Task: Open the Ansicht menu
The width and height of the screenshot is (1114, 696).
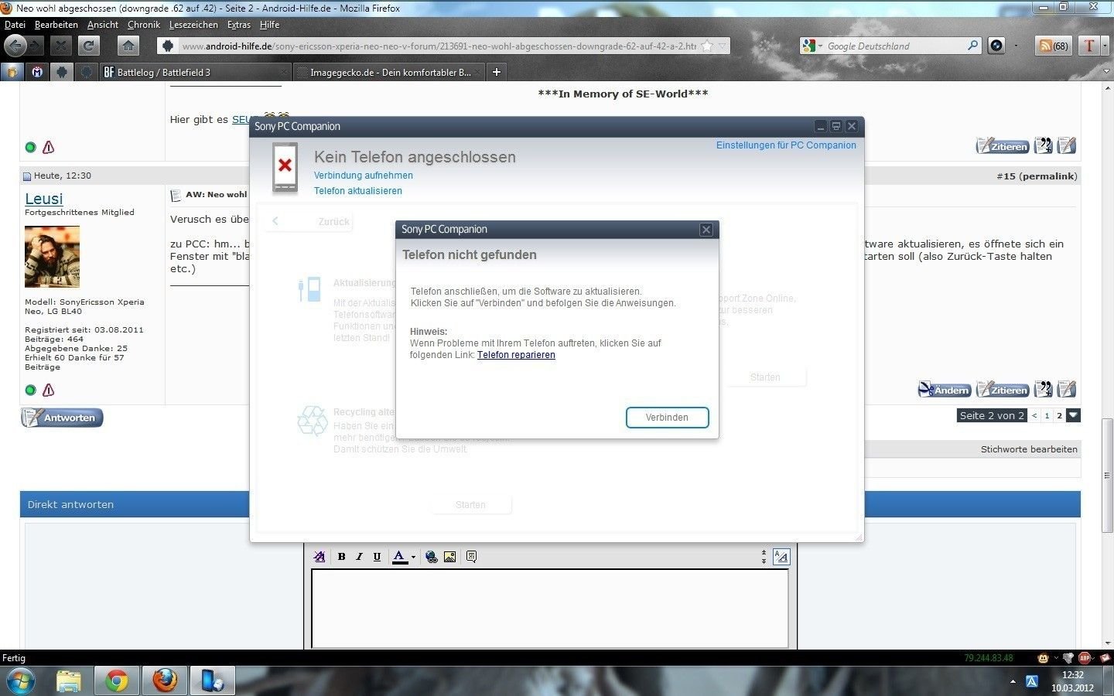Action: pyautogui.click(x=102, y=25)
